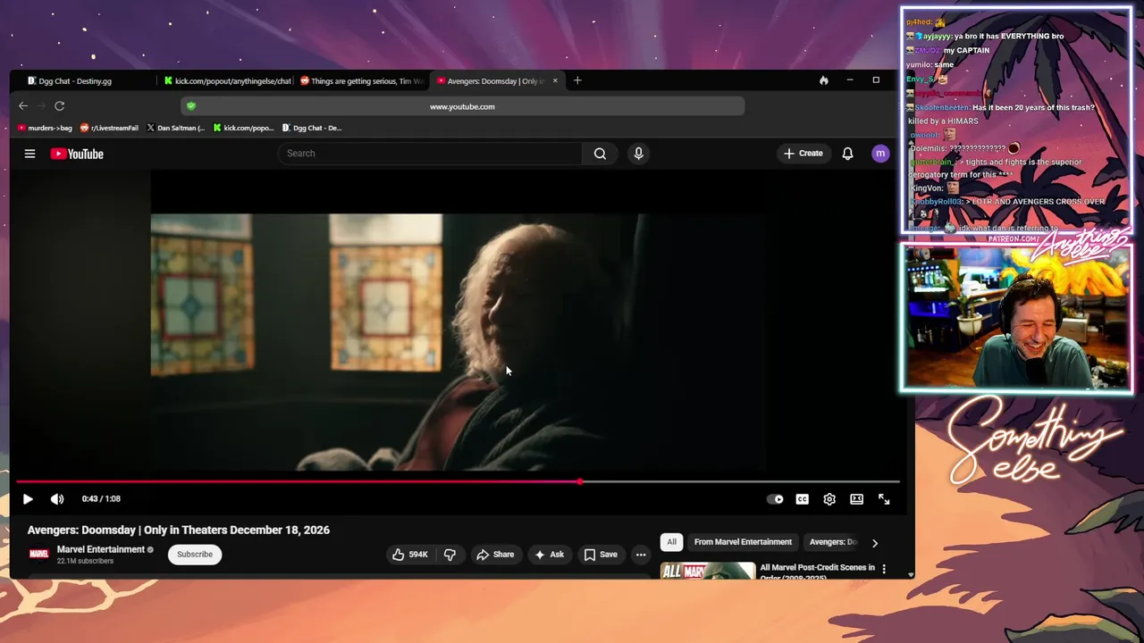Click the www.youtube.com address bar
This screenshot has height=643, width=1144.
pyautogui.click(x=462, y=106)
